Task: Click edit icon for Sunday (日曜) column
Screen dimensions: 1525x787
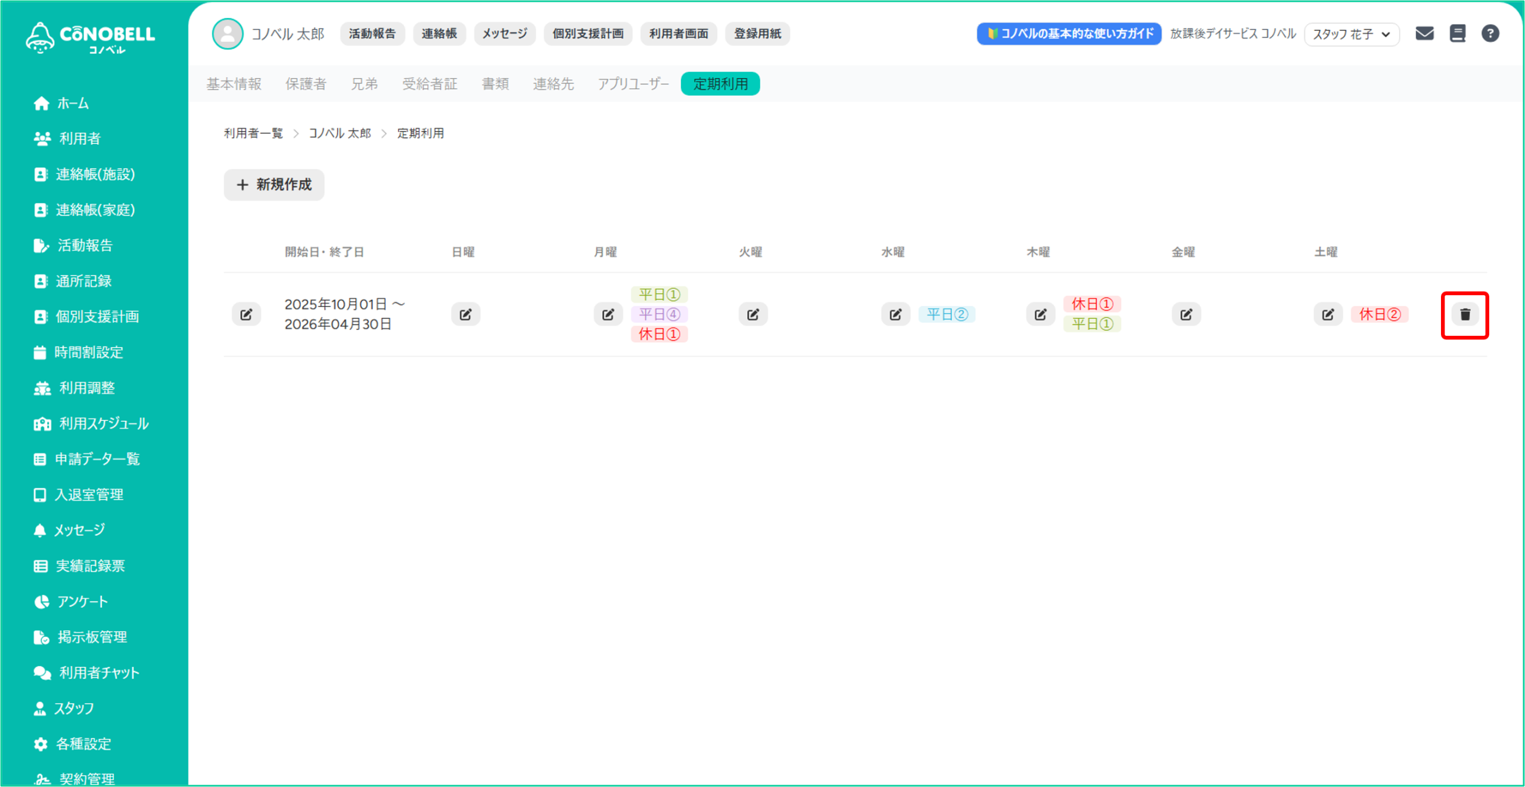Action: coord(465,314)
